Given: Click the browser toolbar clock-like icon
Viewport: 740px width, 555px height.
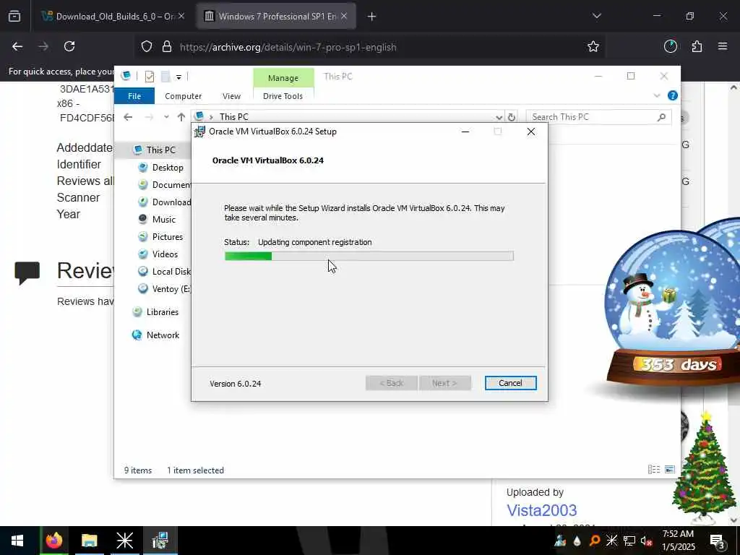Looking at the screenshot, I should click(x=671, y=47).
